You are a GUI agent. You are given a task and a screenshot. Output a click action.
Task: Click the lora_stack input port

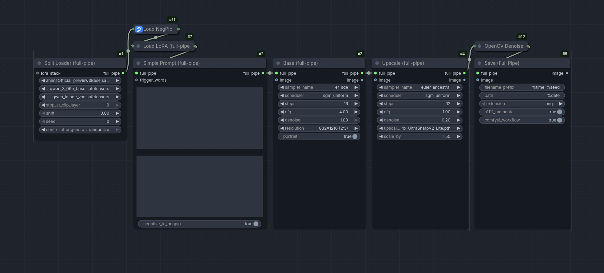pyautogui.click(x=38, y=73)
